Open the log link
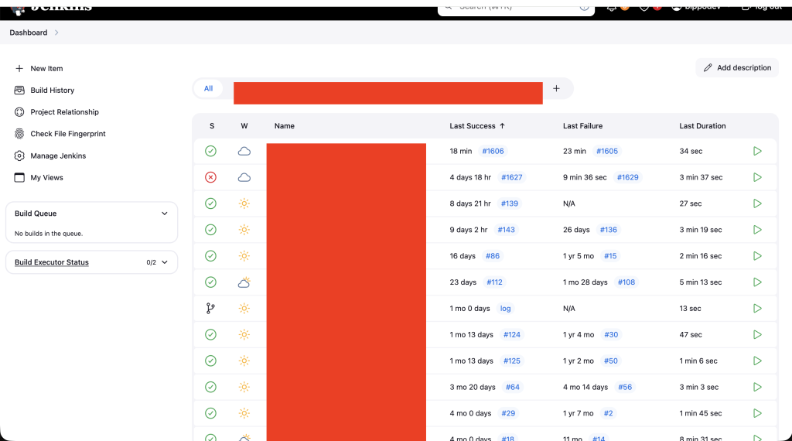 point(505,309)
